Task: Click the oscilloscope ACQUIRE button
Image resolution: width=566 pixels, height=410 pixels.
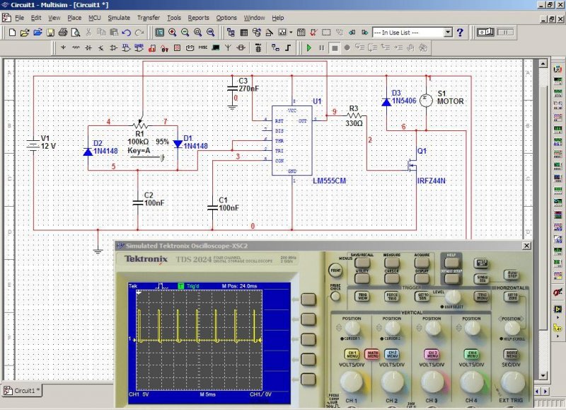Action: 422,263
